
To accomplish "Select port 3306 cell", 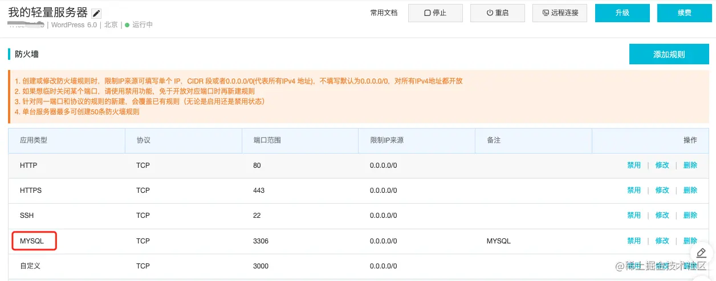I will pos(261,241).
